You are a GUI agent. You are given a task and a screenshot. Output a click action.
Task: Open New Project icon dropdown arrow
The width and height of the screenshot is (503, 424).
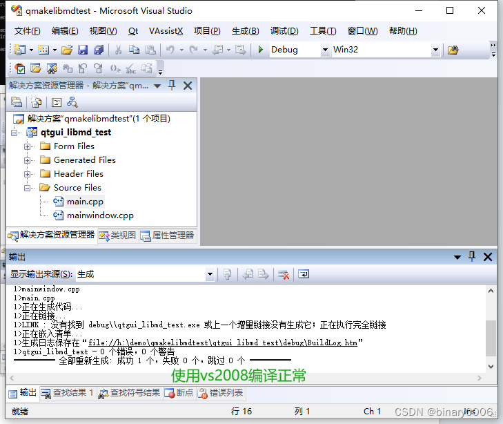click(x=31, y=50)
